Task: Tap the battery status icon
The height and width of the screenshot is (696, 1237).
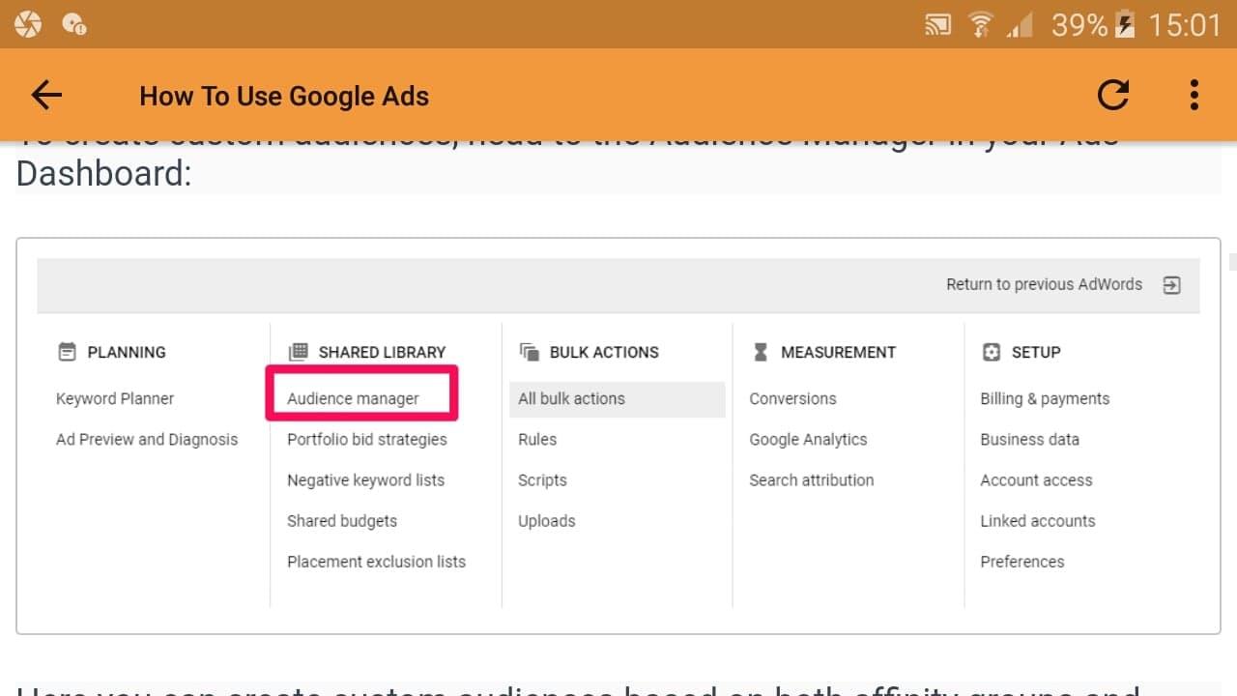Action: [x=1125, y=25]
